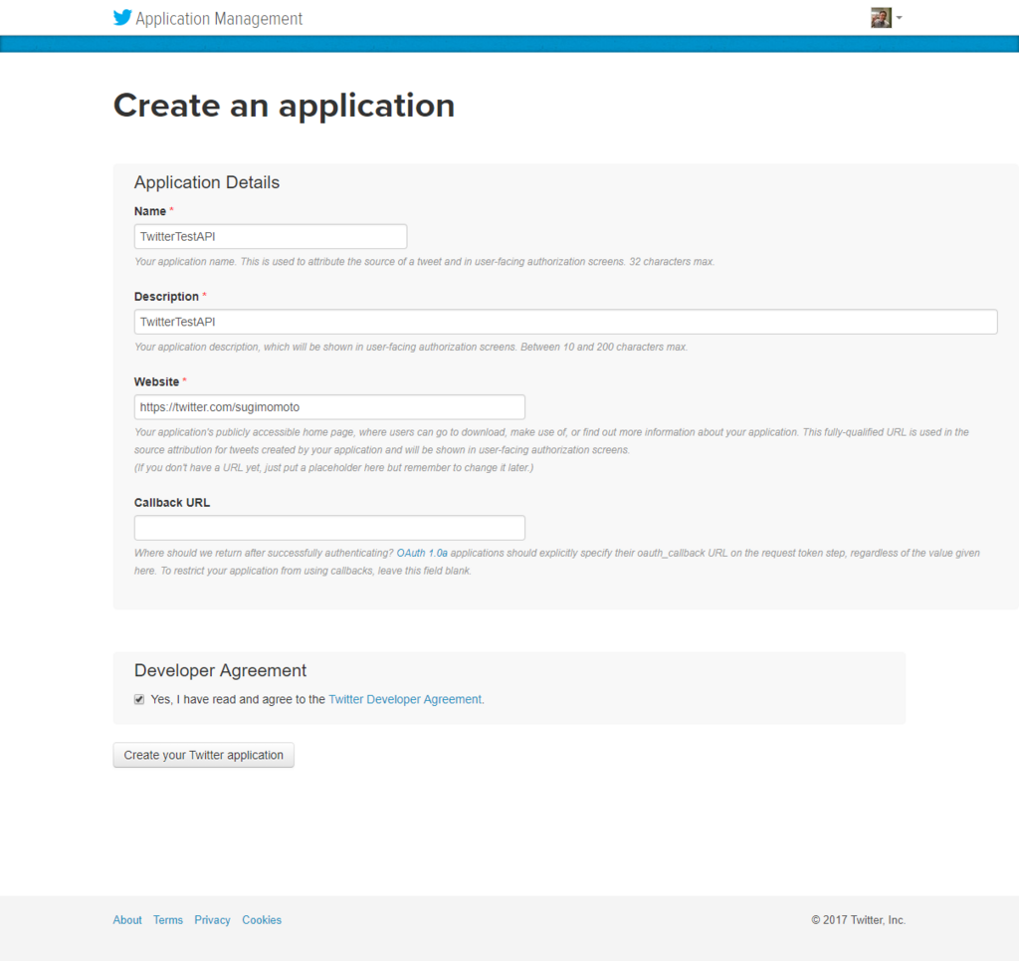Open the Application Management home link

219,19
